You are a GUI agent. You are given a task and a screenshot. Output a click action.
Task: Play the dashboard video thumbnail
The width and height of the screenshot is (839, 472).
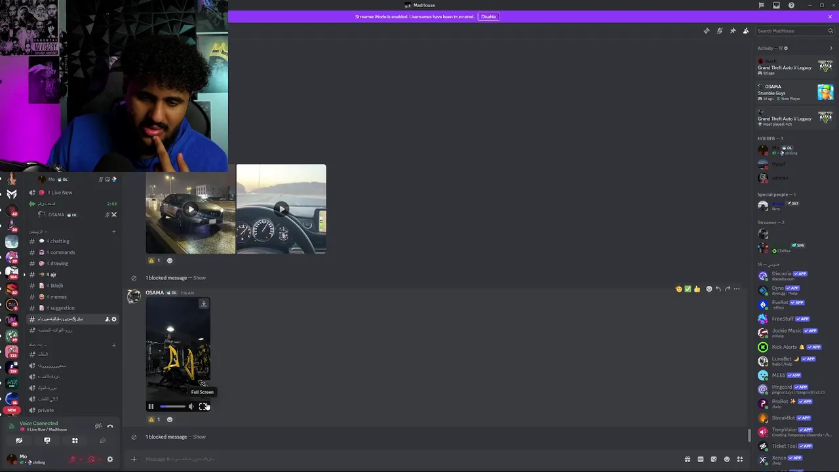pos(281,209)
